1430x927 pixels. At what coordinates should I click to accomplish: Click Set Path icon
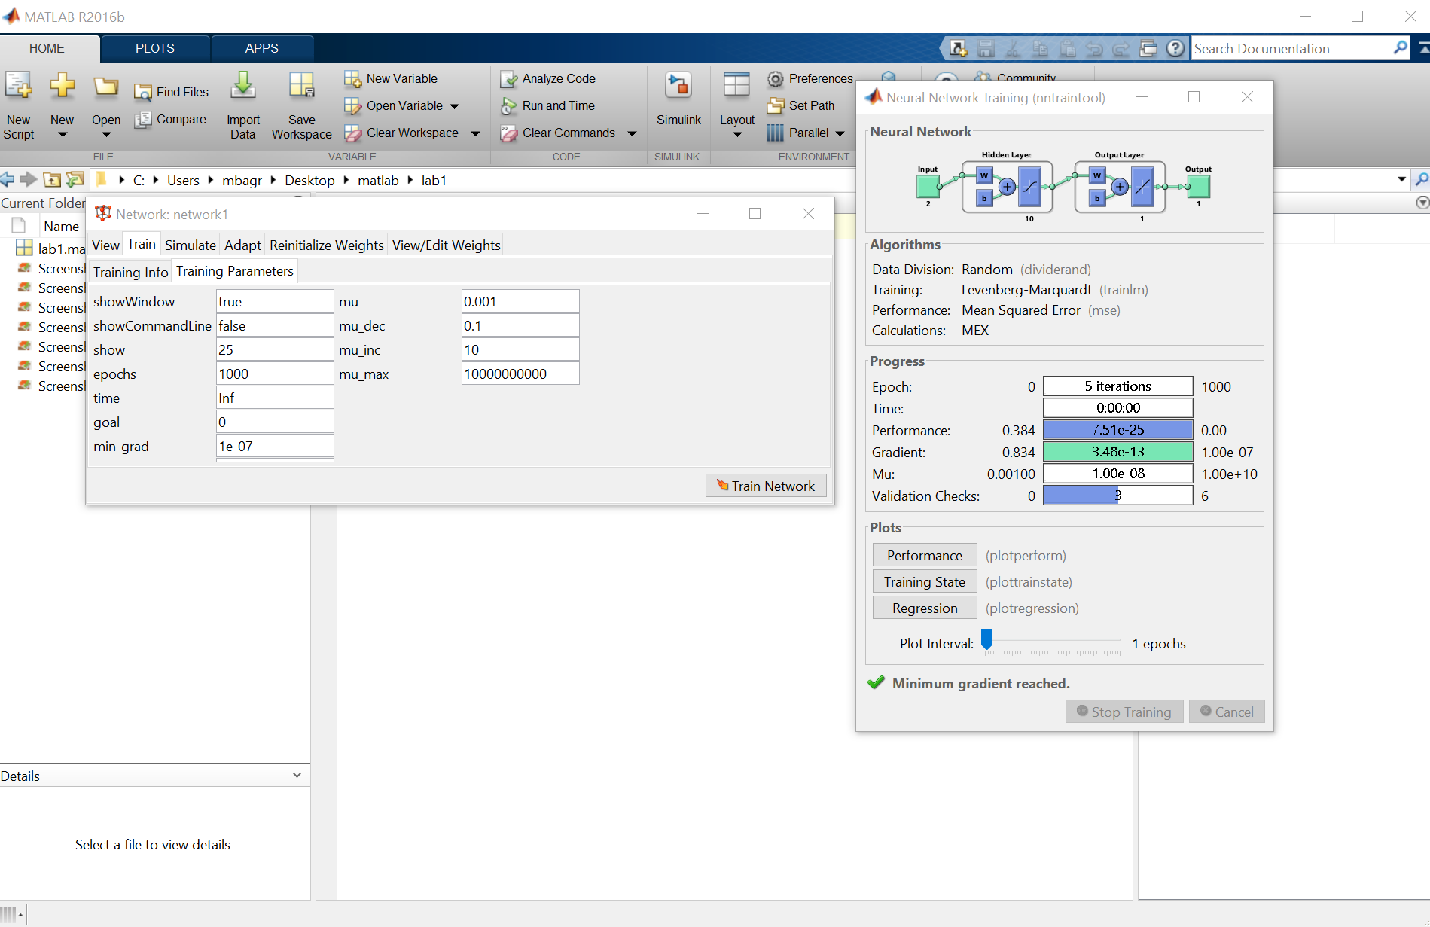tap(775, 105)
